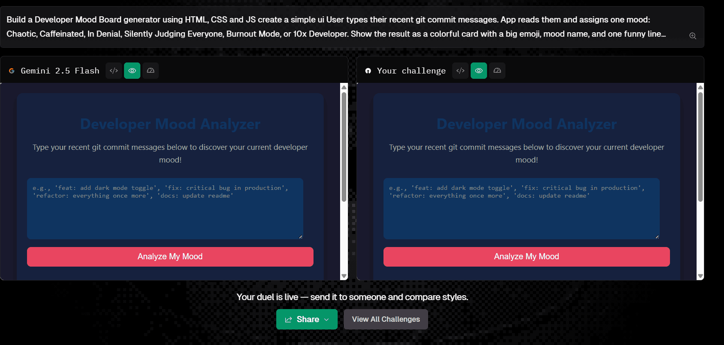Click the Google logo beside Gemini 2.5 Flash
724x345 pixels.
(x=11, y=71)
